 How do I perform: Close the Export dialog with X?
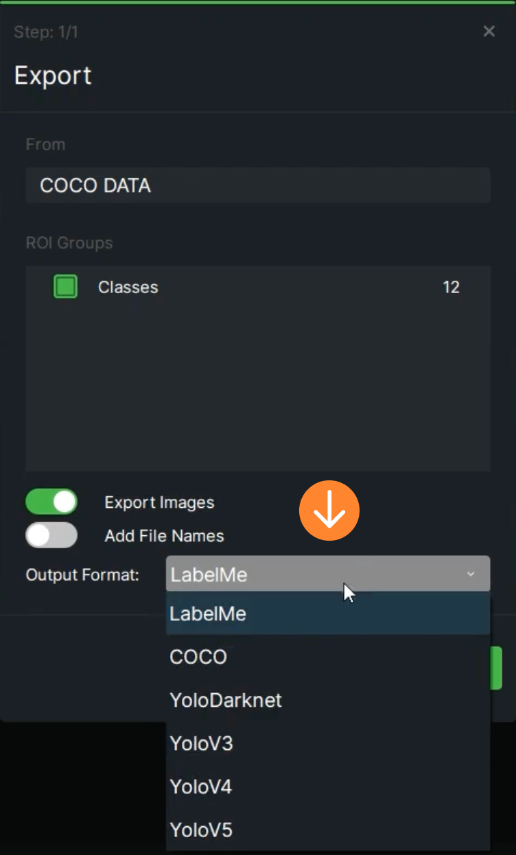(489, 32)
